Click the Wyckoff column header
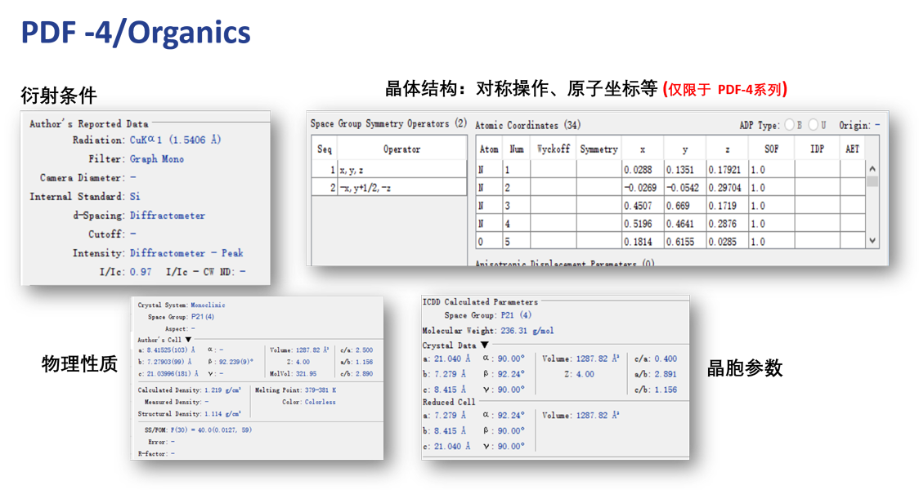Viewport: 919px width, 490px height. point(554,149)
